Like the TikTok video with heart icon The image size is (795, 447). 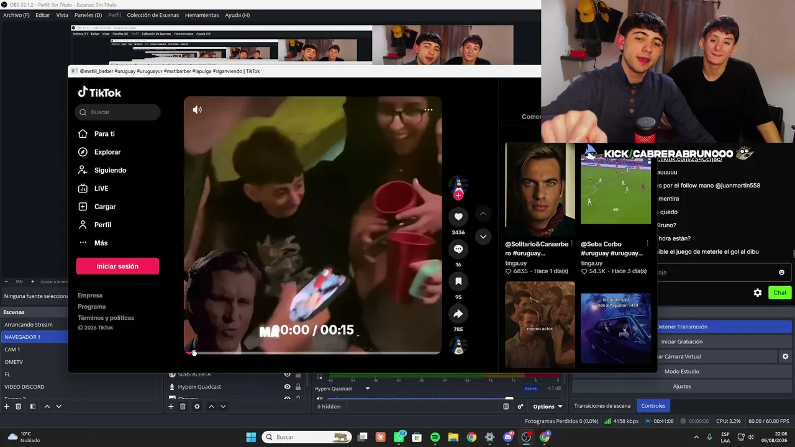click(458, 217)
